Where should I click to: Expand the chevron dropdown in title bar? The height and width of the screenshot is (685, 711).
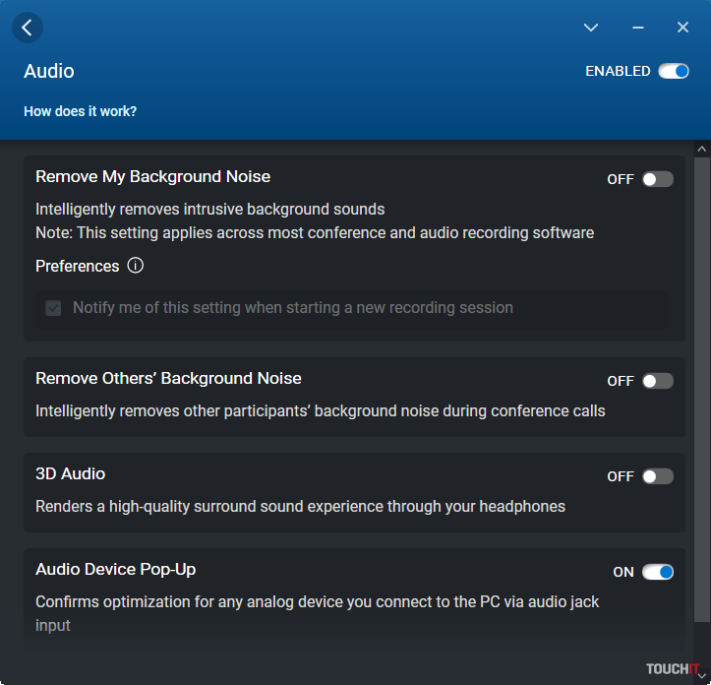tap(591, 28)
